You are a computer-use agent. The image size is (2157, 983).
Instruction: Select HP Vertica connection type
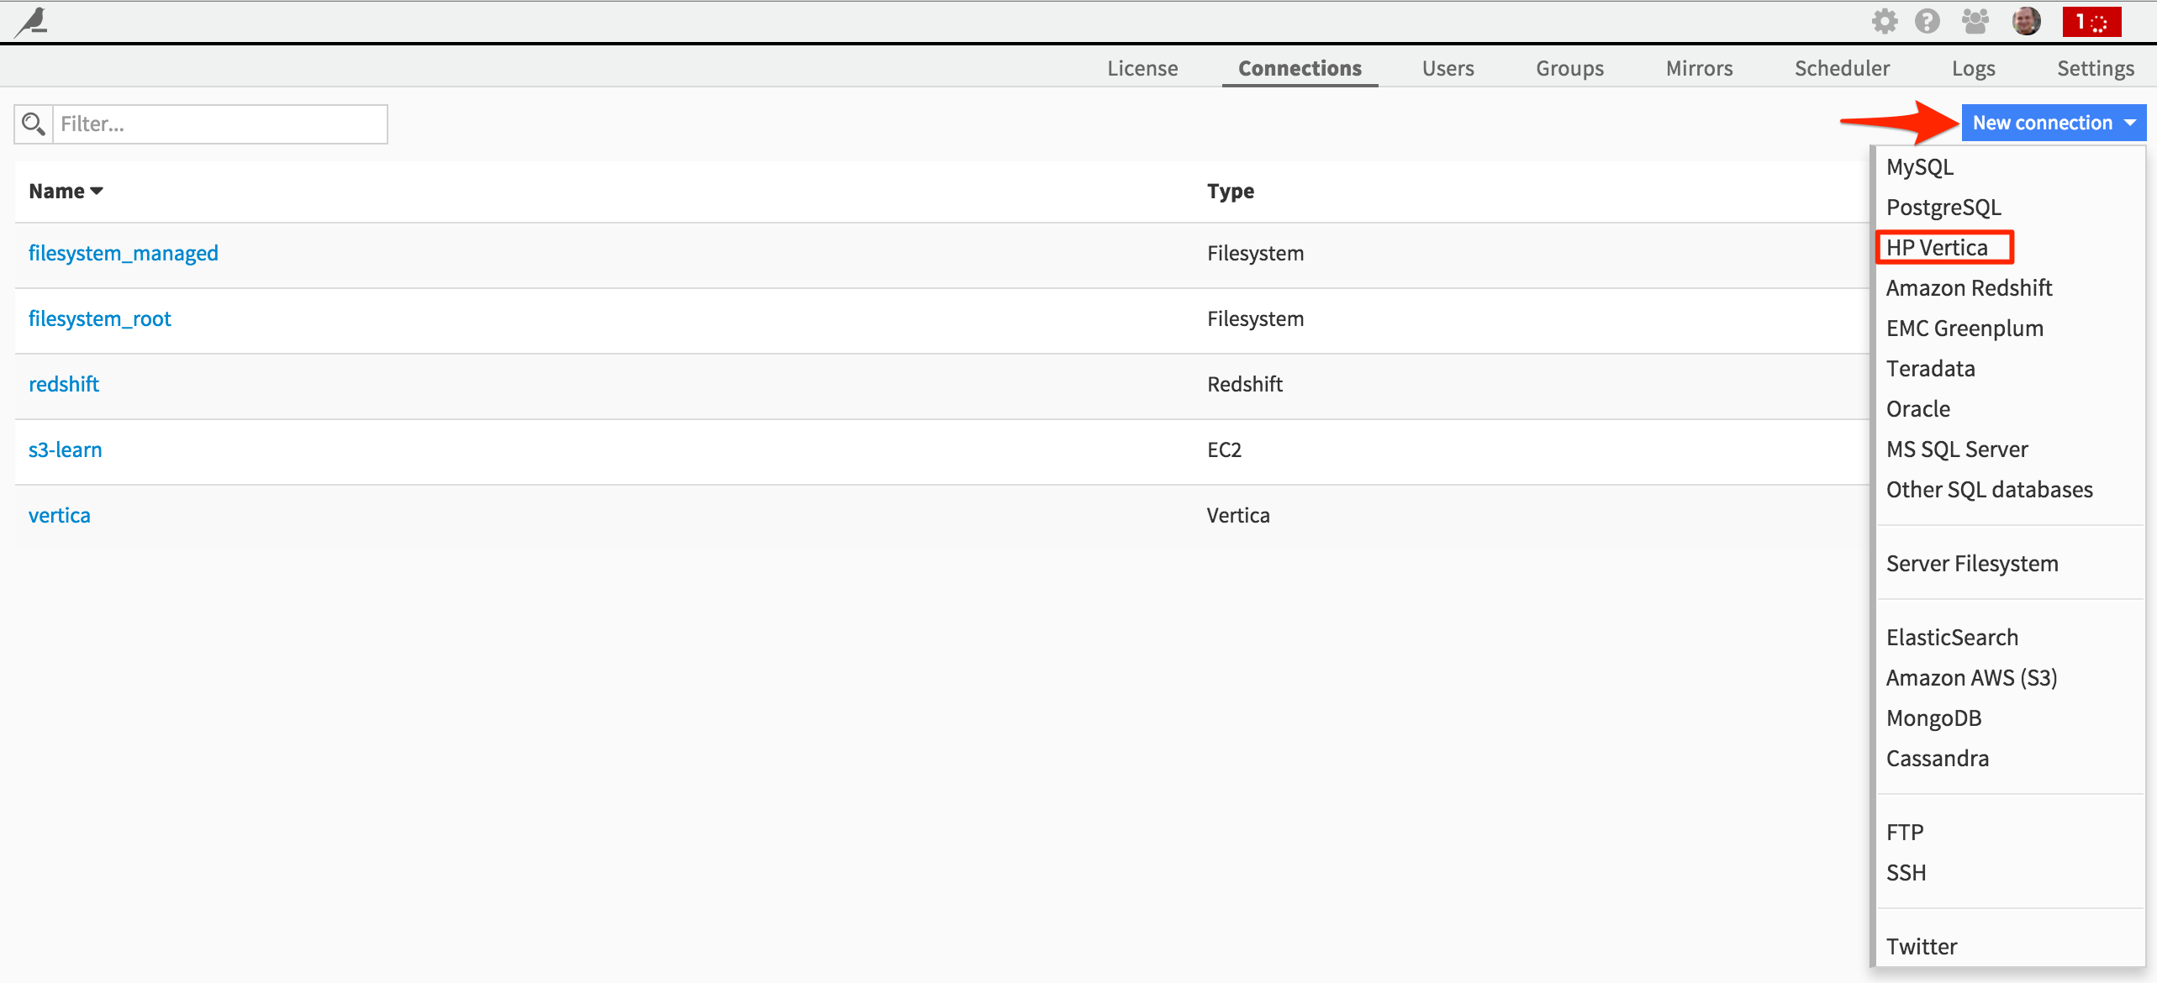pos(1937,248)
